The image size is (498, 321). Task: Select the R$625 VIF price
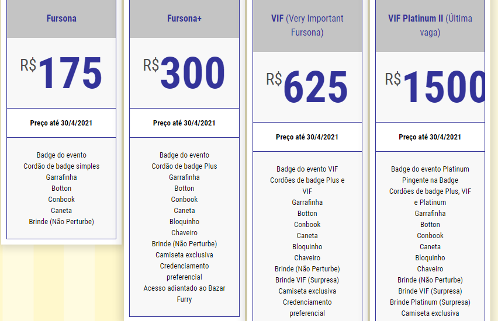[307, 88]
